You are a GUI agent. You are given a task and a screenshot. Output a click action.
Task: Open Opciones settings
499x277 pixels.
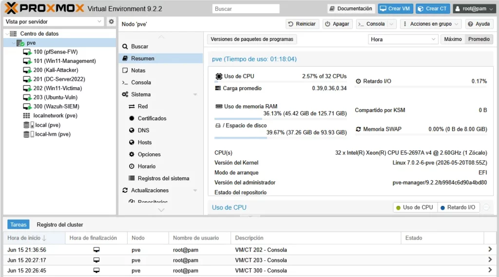[x=160, y=154]
